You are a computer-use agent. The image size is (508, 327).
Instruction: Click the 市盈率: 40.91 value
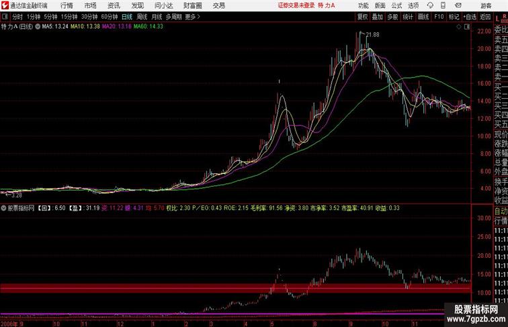[357, 208]
